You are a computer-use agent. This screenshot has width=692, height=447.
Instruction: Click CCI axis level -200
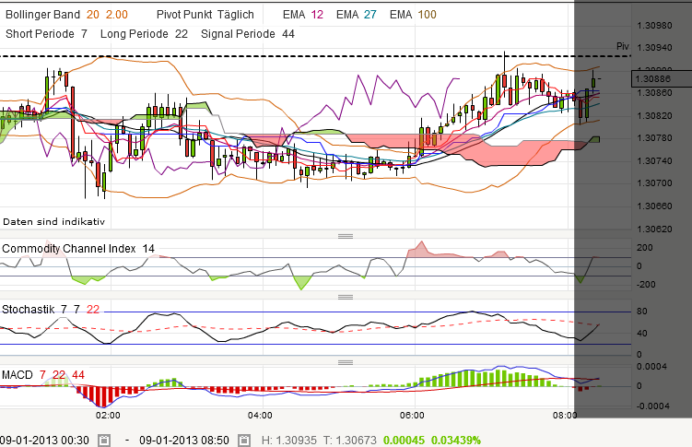pyautogui.click(x=646, y=285)
